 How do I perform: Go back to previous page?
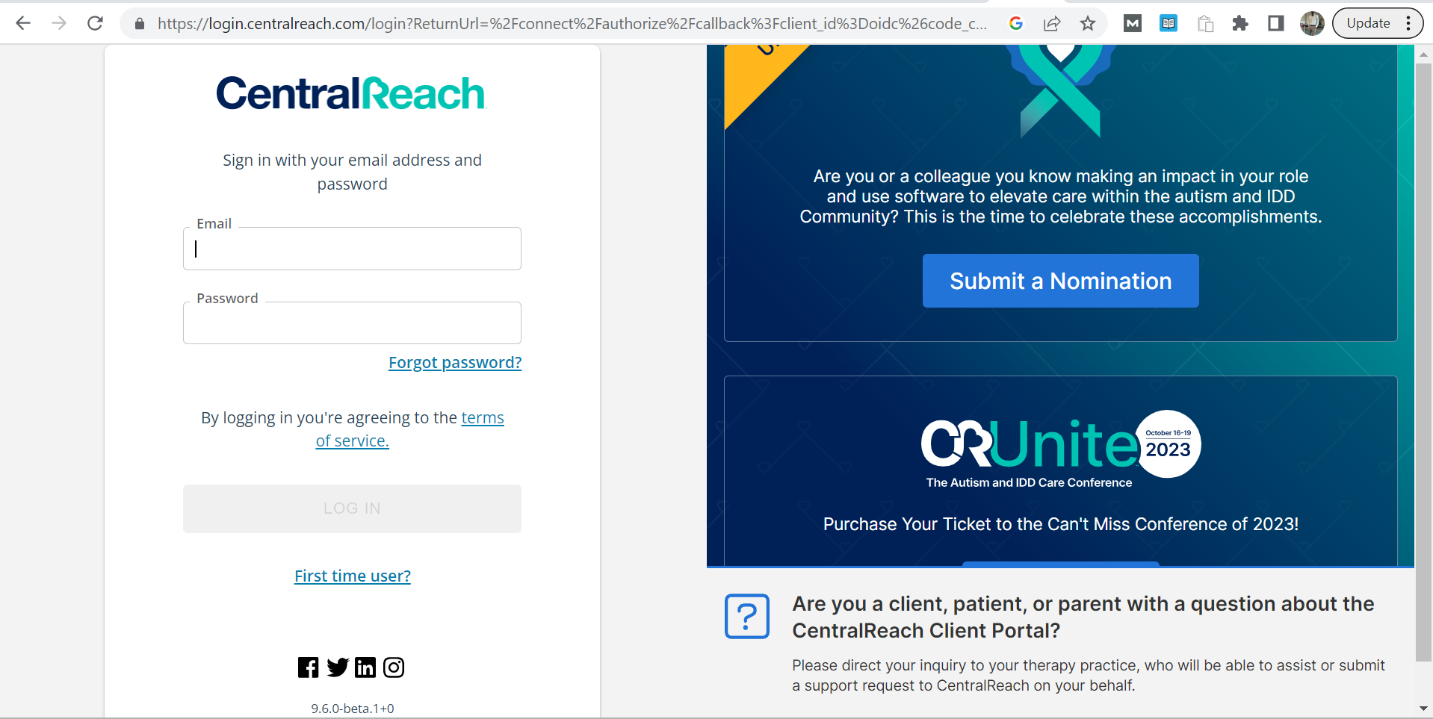coord(23,23)
